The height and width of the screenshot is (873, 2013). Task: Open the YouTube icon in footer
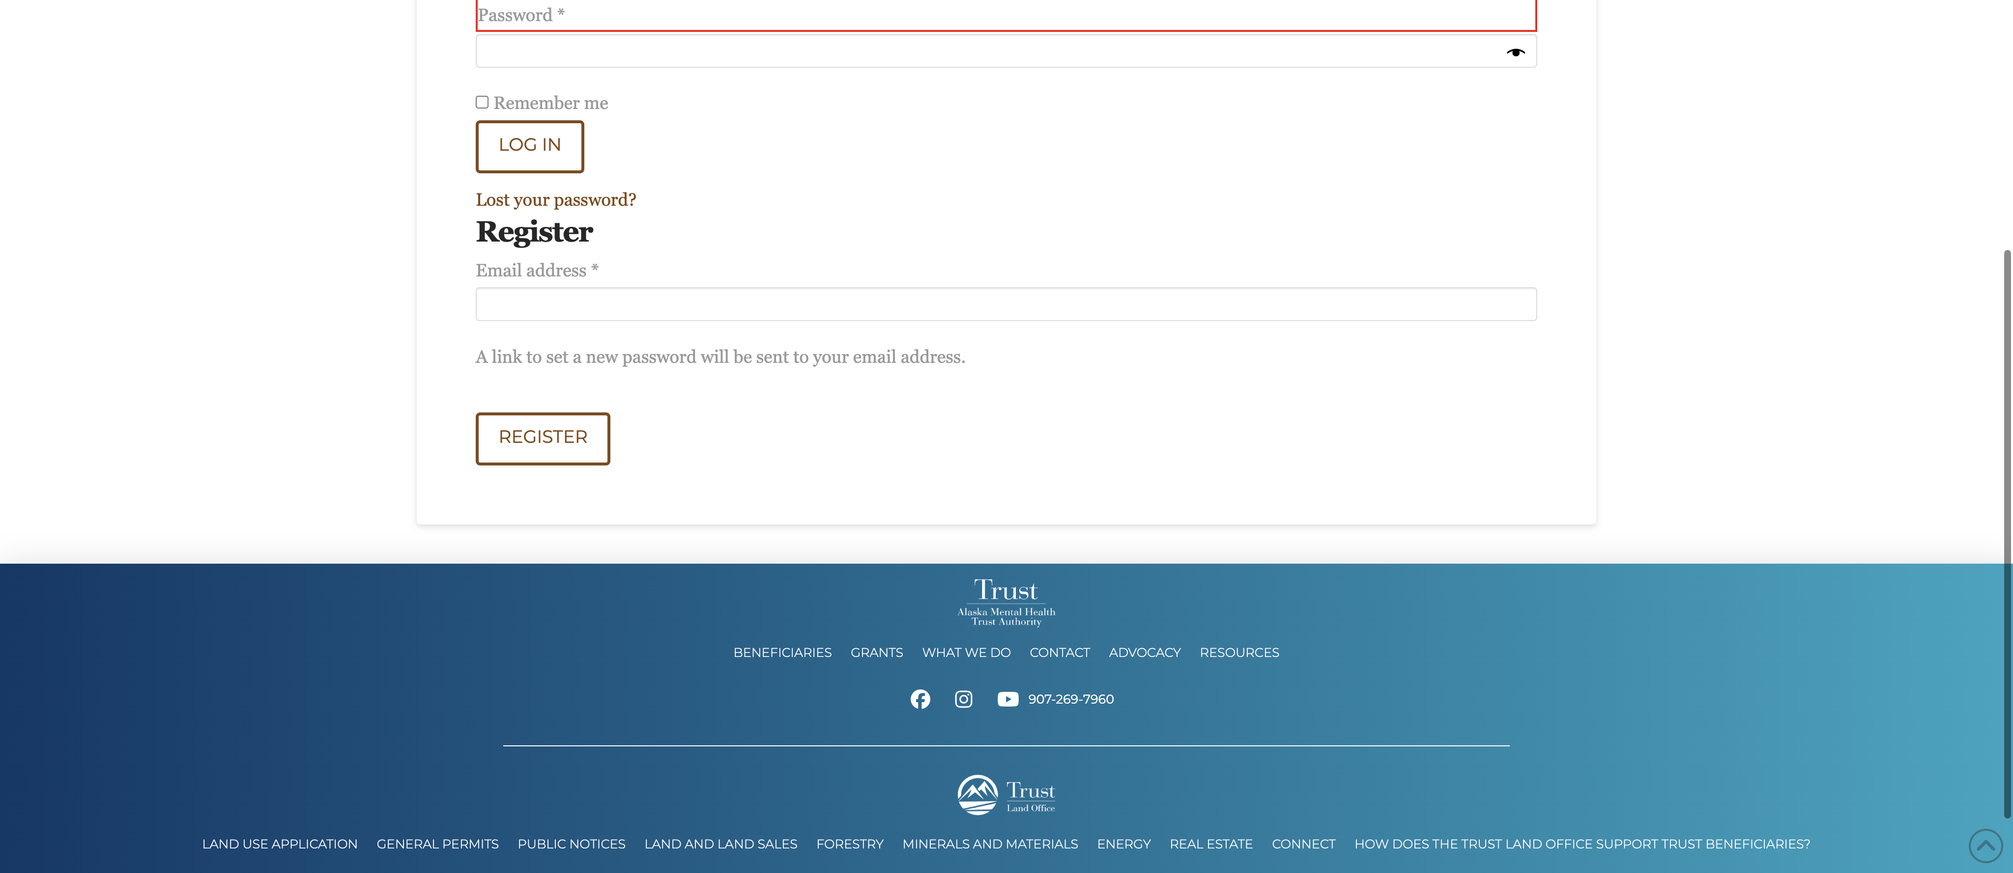pyautogui.click(x=1007, y=699)
